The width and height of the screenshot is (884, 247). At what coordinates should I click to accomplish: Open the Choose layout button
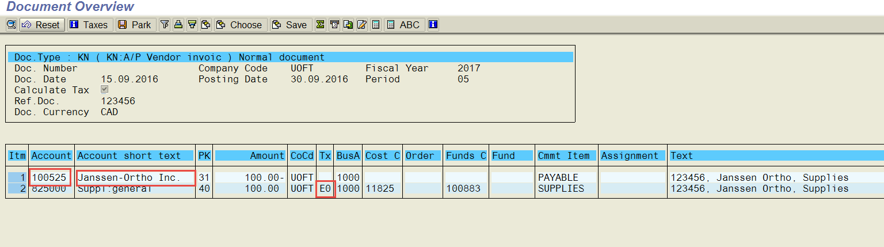coord(240,25)
